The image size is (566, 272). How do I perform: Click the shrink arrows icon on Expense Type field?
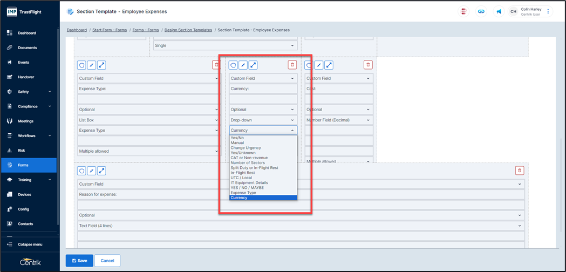point(92,65)
